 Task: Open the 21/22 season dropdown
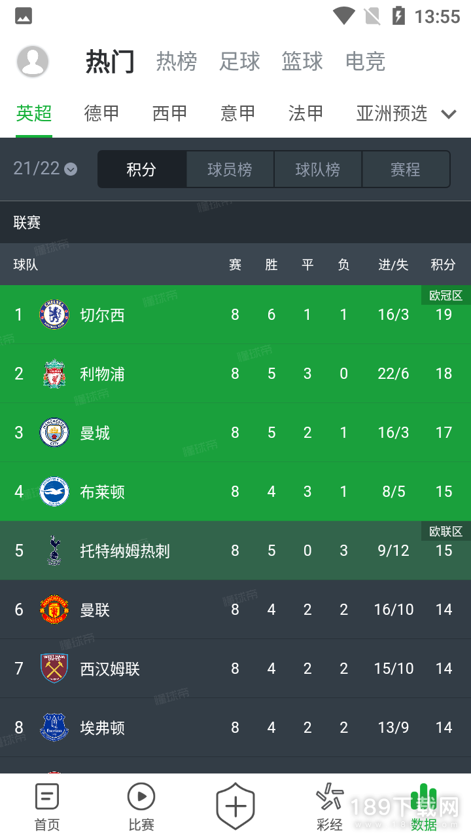click(x=45, y=168)
